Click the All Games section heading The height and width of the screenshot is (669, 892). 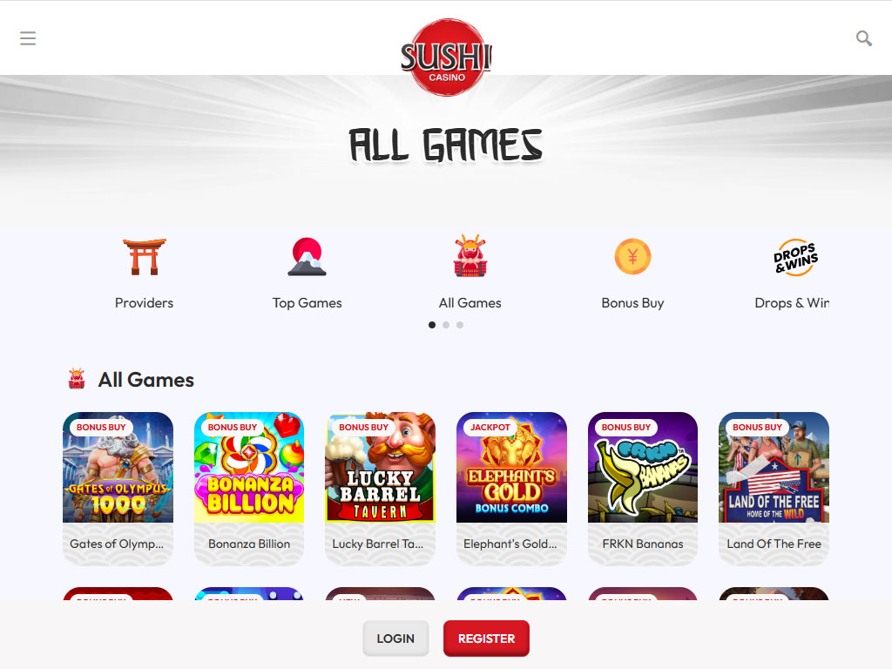145,380
